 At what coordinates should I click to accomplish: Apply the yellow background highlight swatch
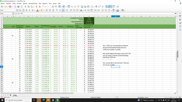point(42,10)
